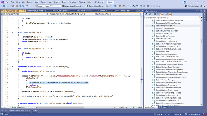Viewport: 207px width, 116px height.
Task: Click the editor vertical scrollbar thumb
Action: coord(142,76)
